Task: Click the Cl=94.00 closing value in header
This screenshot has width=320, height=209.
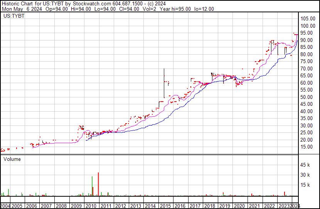Action: point(130,9)
